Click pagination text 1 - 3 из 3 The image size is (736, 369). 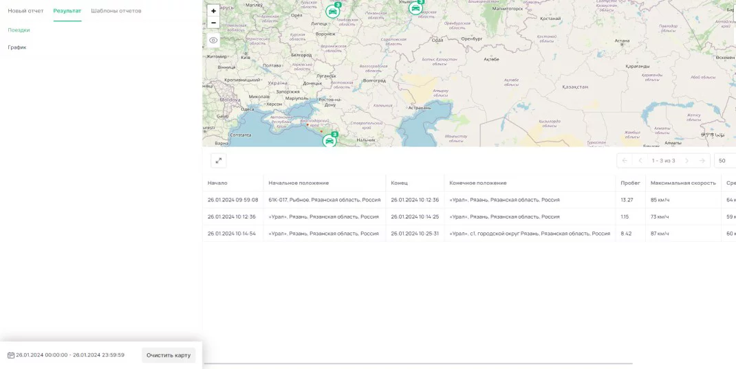pyautogui.click(x=663, y=160)
